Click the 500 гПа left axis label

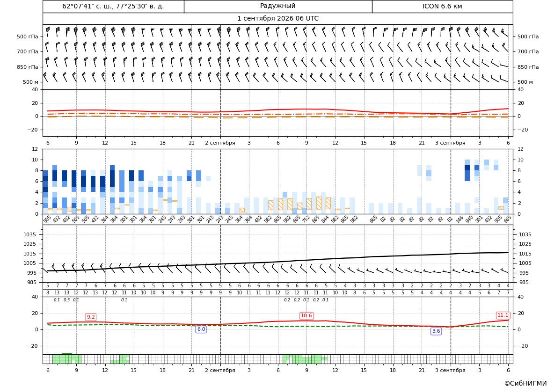coord(28,37)
